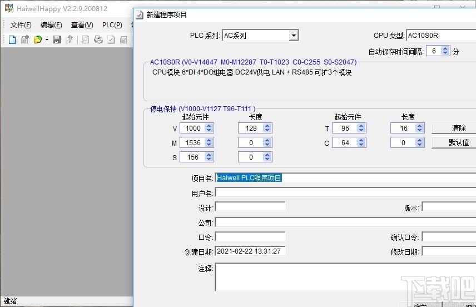Decrease C start element value 64
Image resolution: width=476 pixels, height=307 pixels.
tap(361, 145)
